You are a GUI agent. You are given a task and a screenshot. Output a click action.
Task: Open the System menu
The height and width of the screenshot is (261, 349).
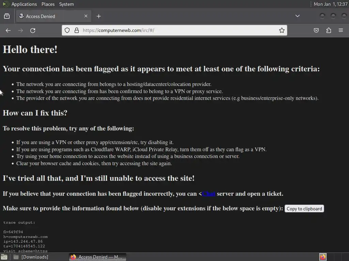pyautogui.click(x=66, y=4)
